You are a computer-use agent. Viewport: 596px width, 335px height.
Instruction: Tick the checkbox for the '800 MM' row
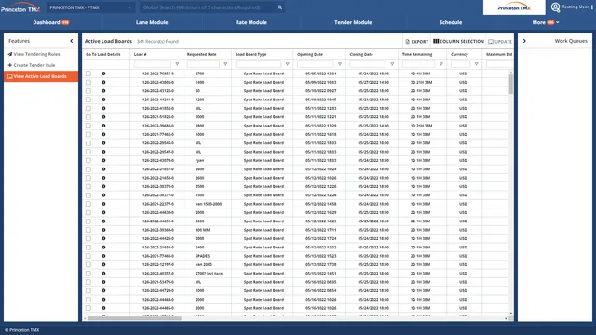tap(88, 230)
